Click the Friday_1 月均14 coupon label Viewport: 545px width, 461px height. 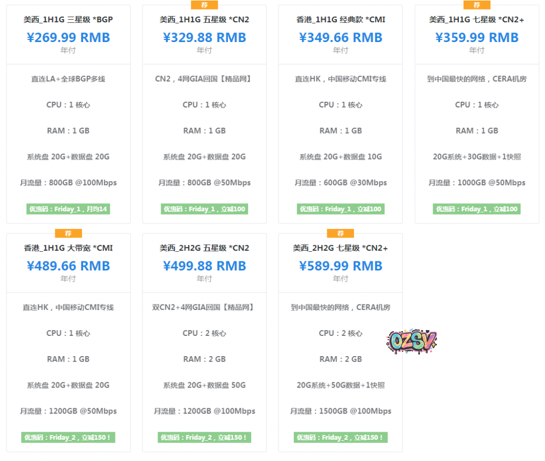(x=68, y=209)
